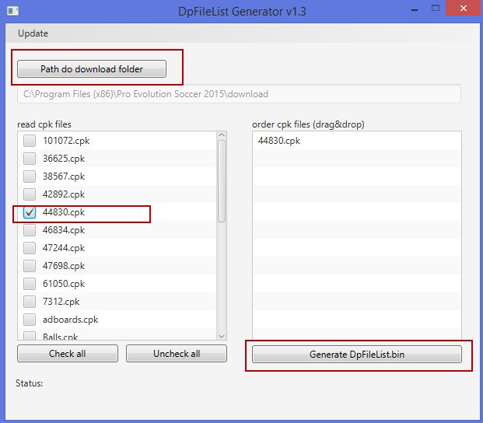The height and width of the screenshot is (423, 483).
Task: Select 44830.cpk in order list
Action: (x=279, y=141)
